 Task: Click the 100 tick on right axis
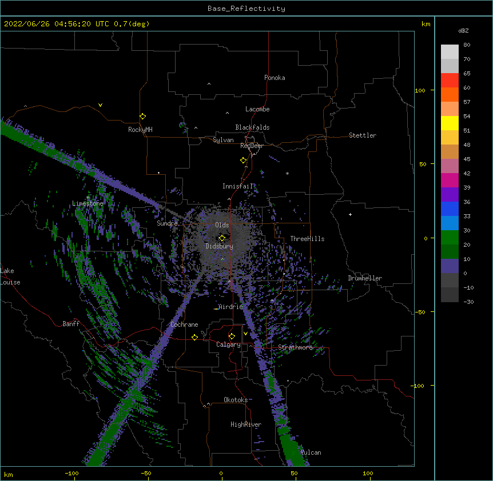(x=420, y=90)
